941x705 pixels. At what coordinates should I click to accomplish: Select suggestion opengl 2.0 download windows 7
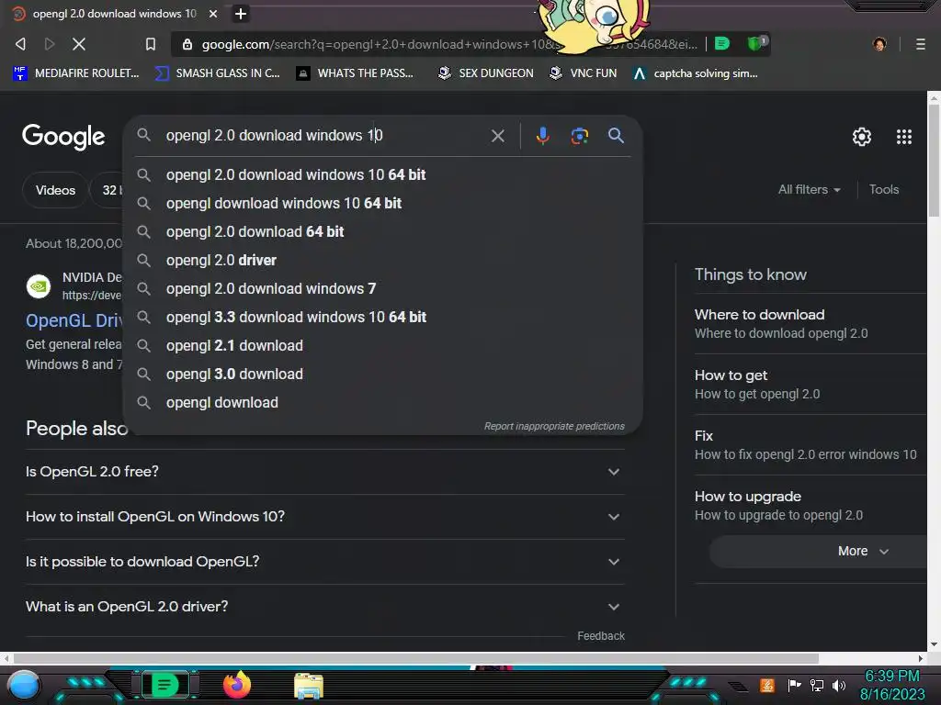383,288
